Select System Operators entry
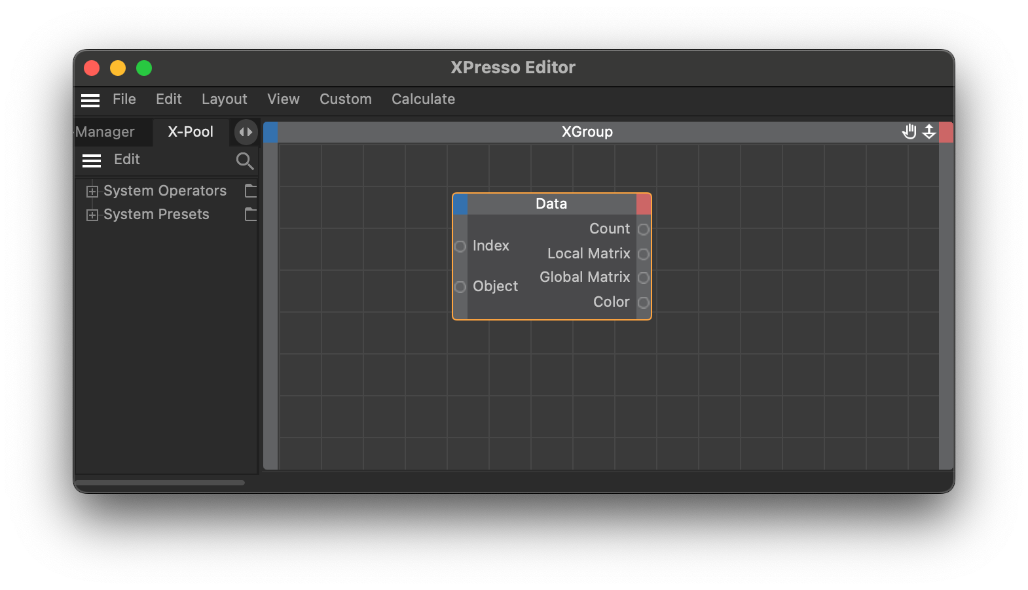The height and width of the screenshot is (590, 1028). tap(165, 191)
